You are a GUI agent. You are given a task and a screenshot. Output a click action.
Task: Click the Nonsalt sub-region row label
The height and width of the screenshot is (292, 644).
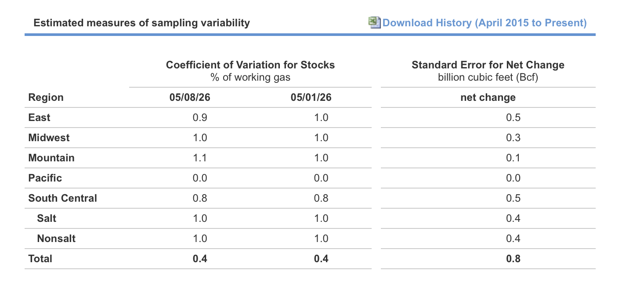coord(56,239)
